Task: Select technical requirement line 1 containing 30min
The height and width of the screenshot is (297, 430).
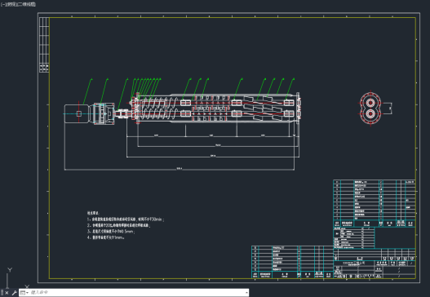Action: click(x=126, y=219)
